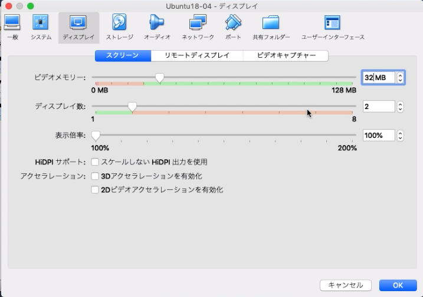Confirm settings with the OK button

click(x=398, y=285)
